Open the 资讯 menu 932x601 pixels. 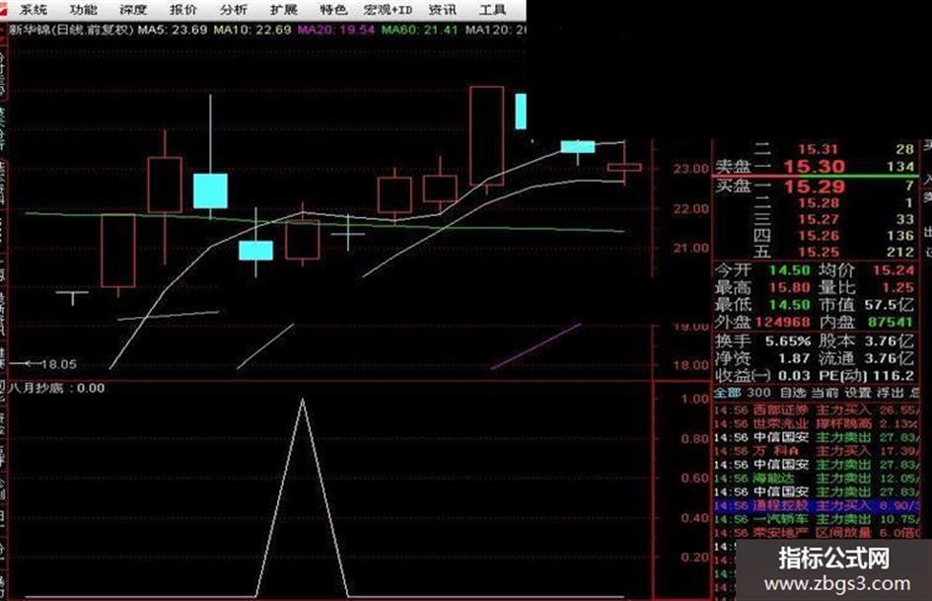click(x=442, y=10)
